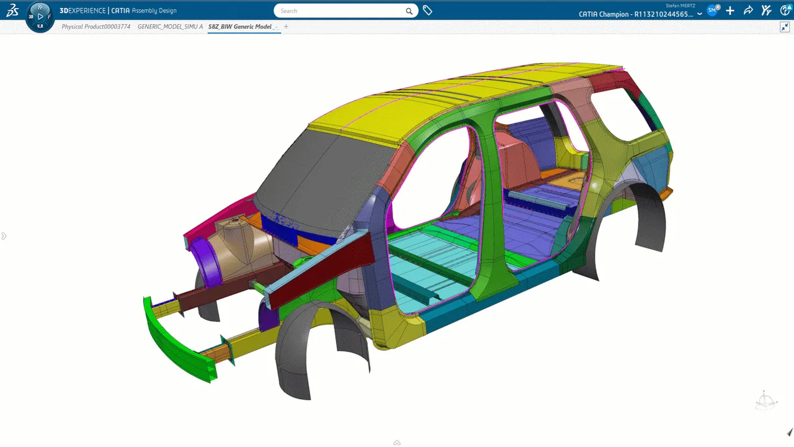This screenshot has height=447, width=794.
Task: Expand the left side panel arrow
Action: (x=4, y=236)
